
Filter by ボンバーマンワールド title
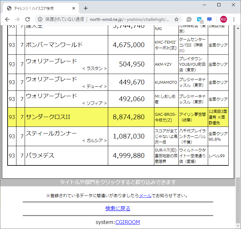54,45
